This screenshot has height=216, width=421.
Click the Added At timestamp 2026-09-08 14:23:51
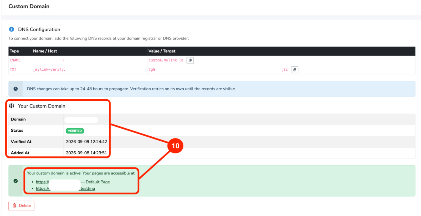(86, 153)
